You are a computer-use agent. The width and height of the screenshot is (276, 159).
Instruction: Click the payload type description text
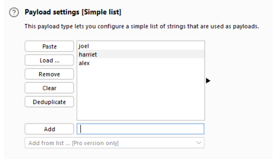142,26
